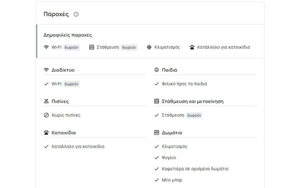Click Καφετιέρα σε ορισμένα δωμάτια text
The height and width of the screenshot is (188, 285).
(x=195, y=169)
